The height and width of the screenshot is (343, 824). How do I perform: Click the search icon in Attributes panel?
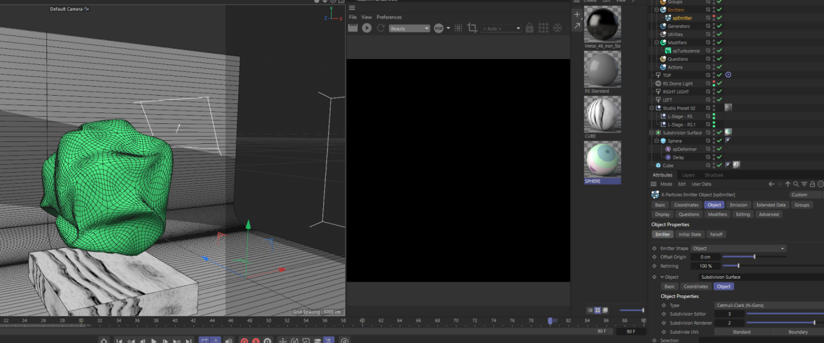click(x=796, y=184)
